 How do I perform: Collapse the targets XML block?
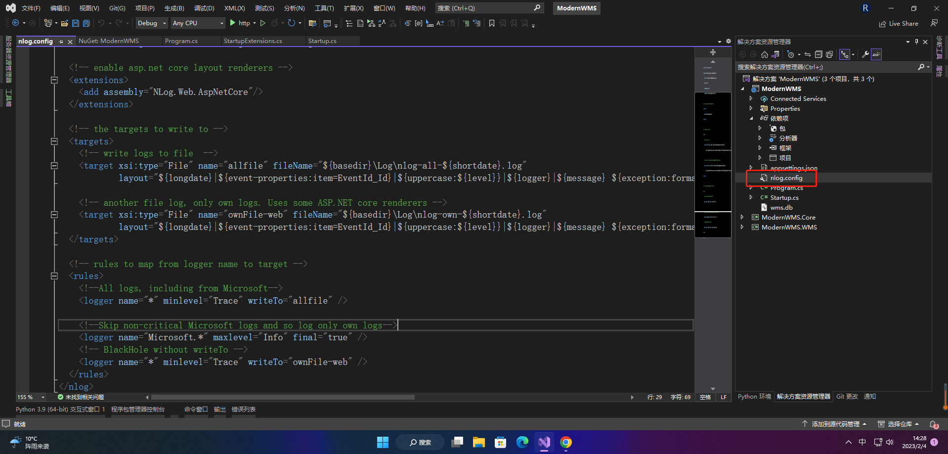pos(54,141)
